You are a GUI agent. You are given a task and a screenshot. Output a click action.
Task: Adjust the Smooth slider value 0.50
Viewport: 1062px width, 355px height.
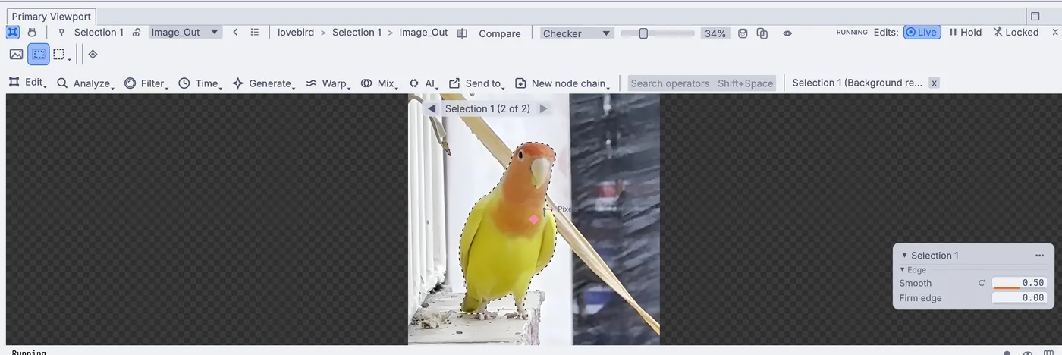1020,283
